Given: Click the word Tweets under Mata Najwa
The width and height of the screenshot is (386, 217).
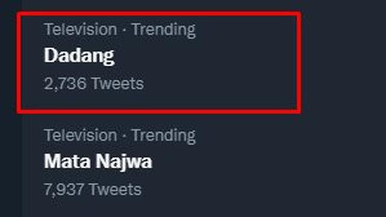Looking at the screenshot, I should pyautogui.click(x=115, y=189).
